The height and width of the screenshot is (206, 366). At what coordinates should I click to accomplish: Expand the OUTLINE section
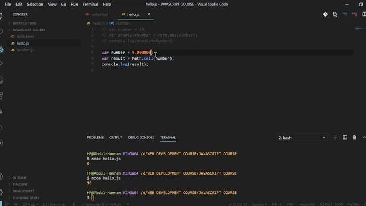coord(19,178)
